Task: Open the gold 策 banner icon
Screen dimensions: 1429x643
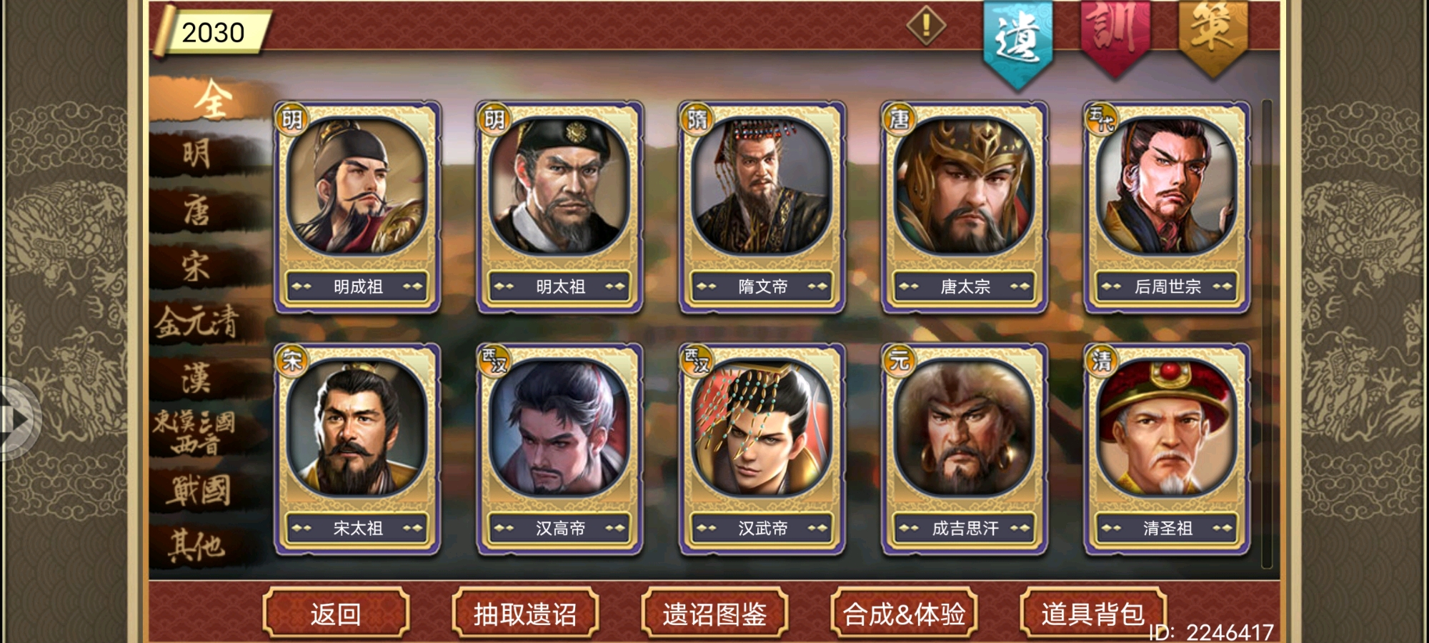Action: [1213, 37]
